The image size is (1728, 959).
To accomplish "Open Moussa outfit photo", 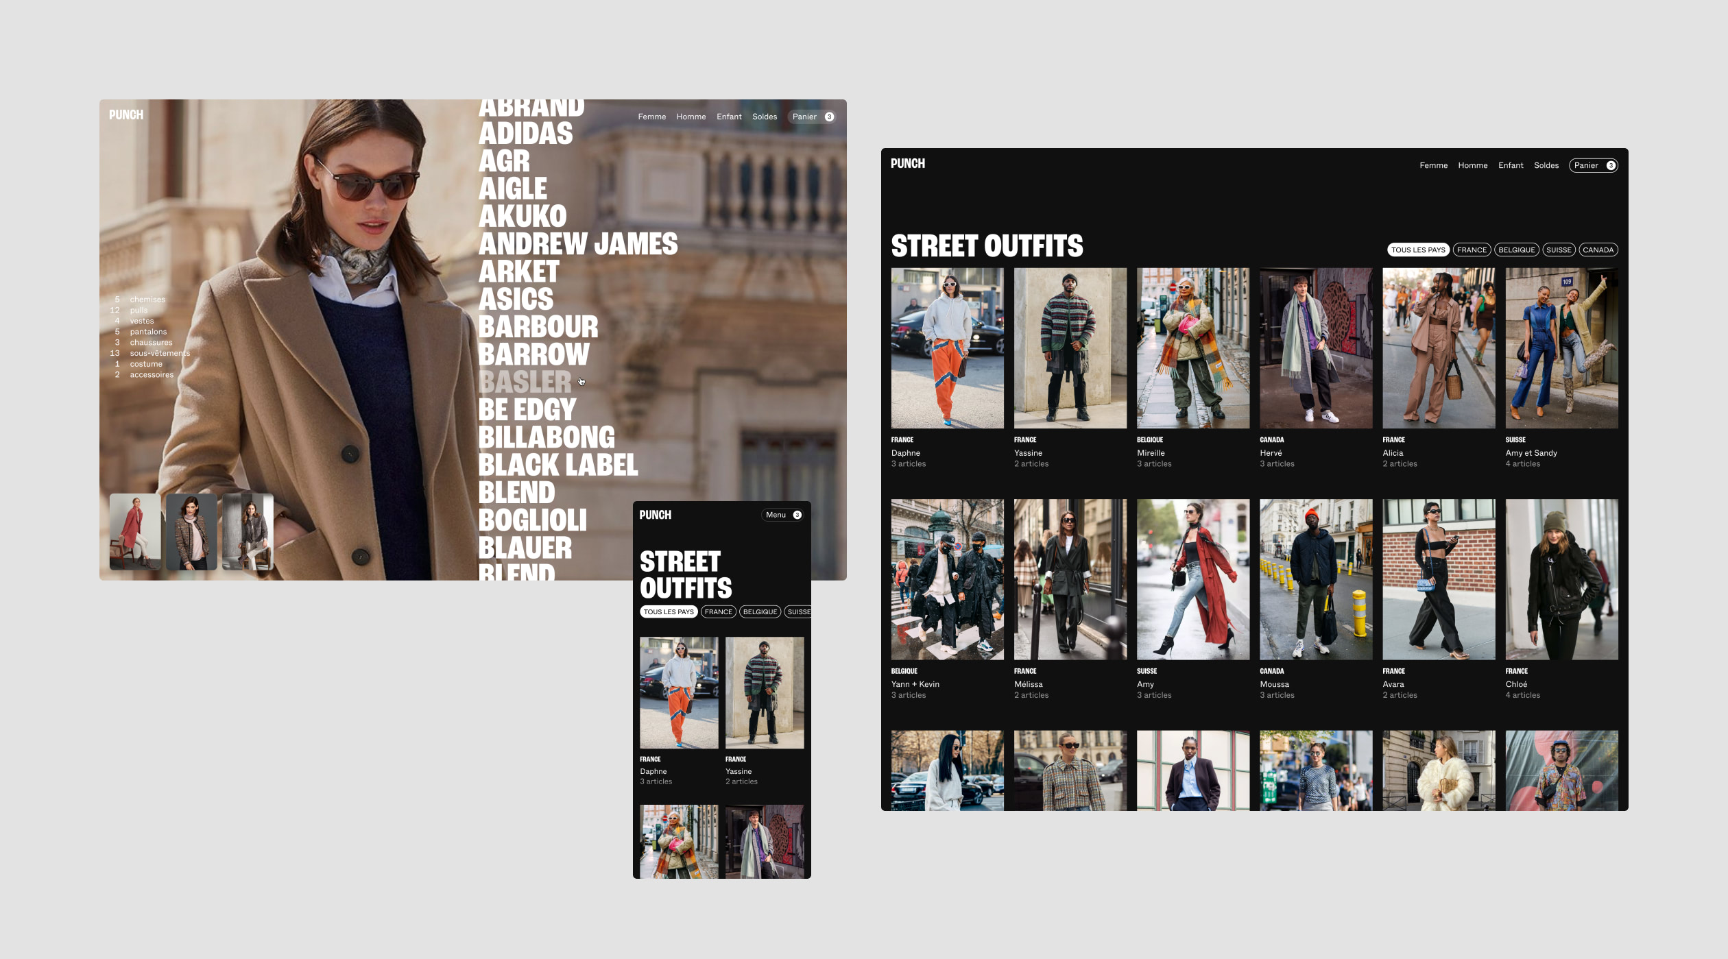I will [1315, 579].
